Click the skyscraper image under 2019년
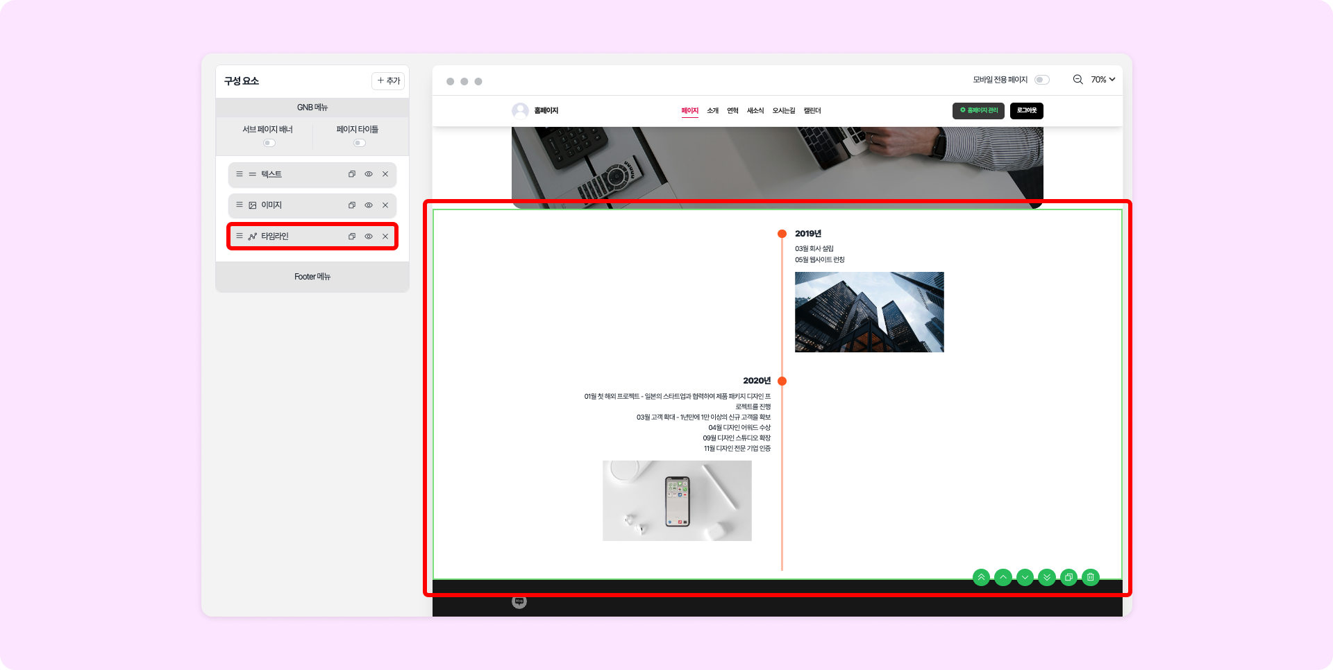The image size is (1333, 670). 869,312
